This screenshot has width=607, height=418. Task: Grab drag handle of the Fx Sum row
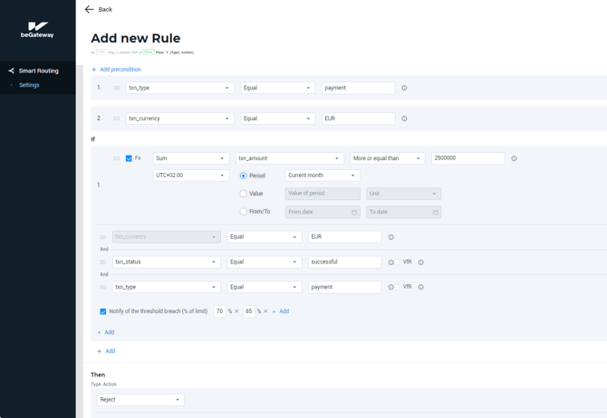[x=116, y=158]
